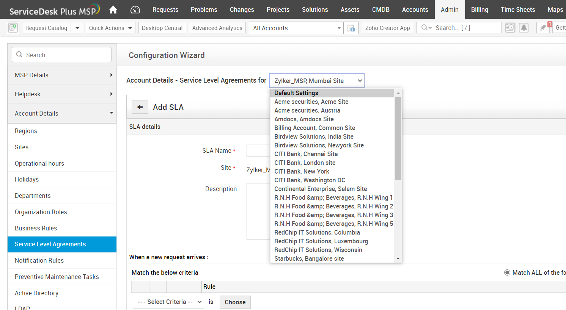Switch to the Billing tab
This screenshot has width=566, height=310.
[x=480, y=9]
